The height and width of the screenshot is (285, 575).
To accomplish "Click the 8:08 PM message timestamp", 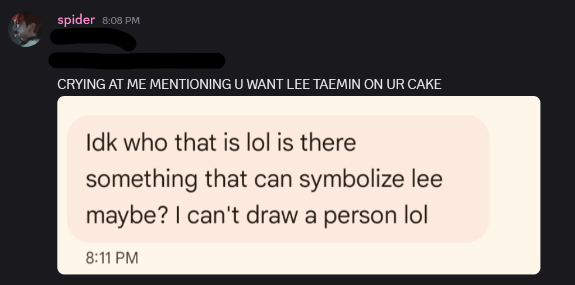I will click(121, 20).
